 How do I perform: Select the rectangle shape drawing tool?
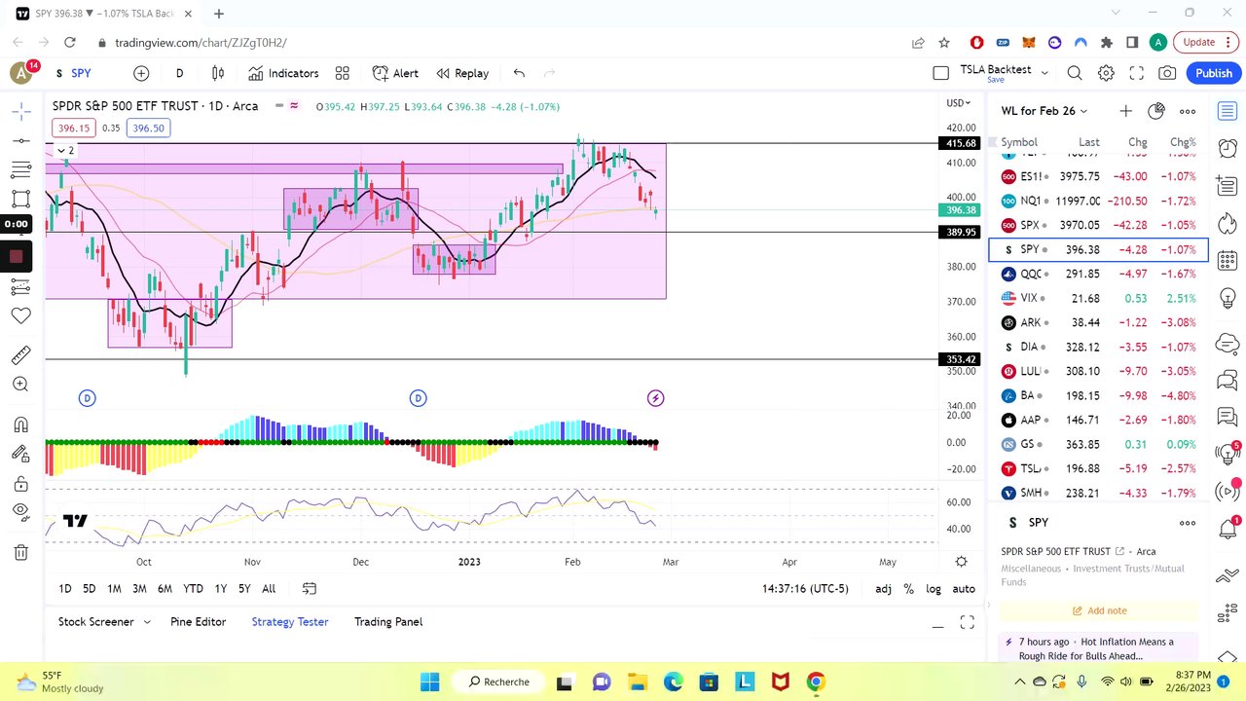click(x=20, y=200)
